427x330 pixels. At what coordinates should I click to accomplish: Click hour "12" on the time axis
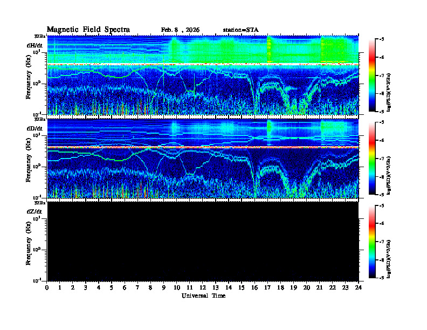click(x=203, y=288)
